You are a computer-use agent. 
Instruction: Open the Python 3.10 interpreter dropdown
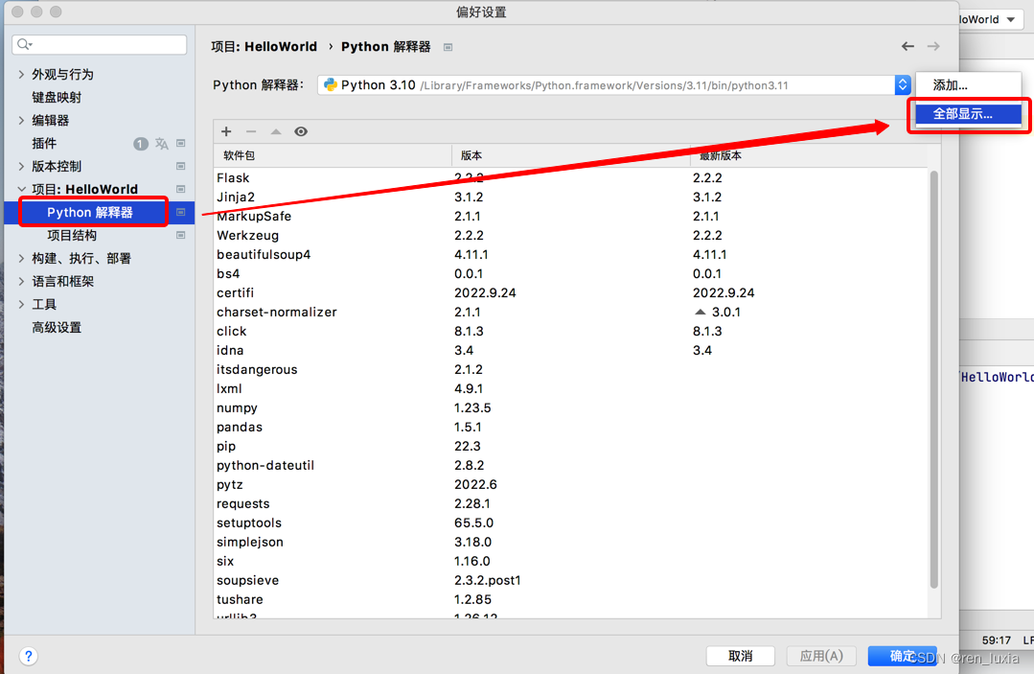coord(901,84)
